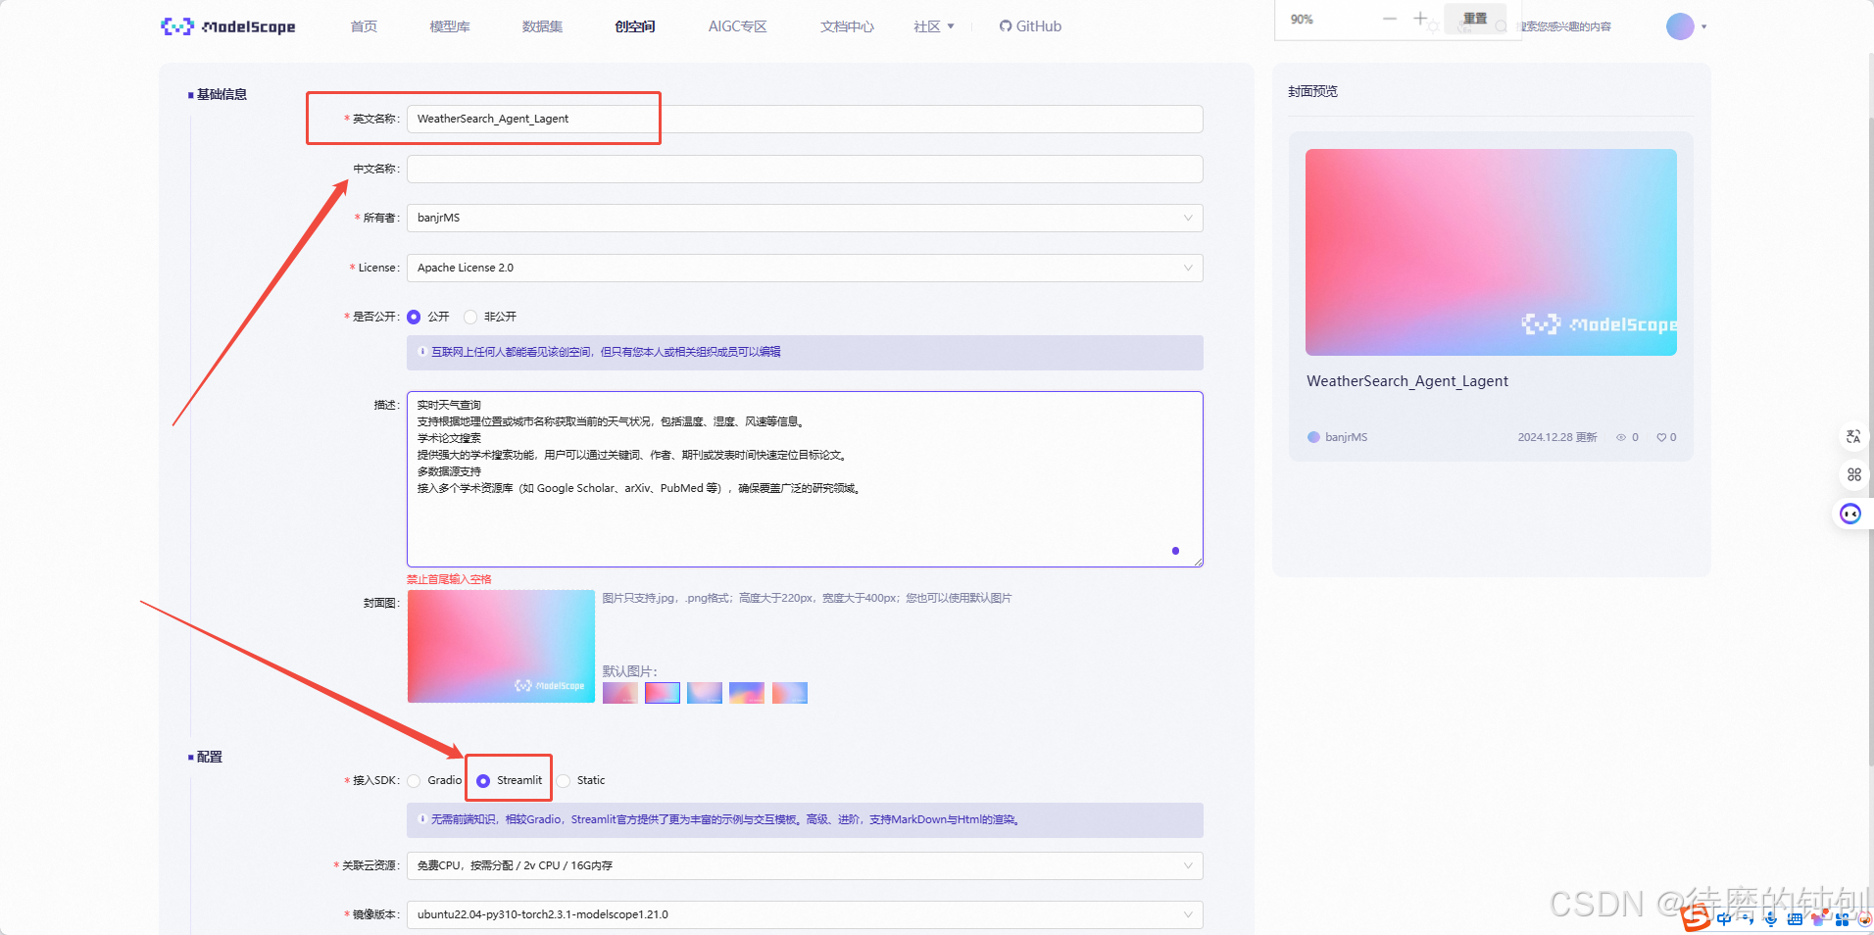Click the zoom out minus icon
The width and height of the screenshot is (1874, 935).
pos(1390,19)
